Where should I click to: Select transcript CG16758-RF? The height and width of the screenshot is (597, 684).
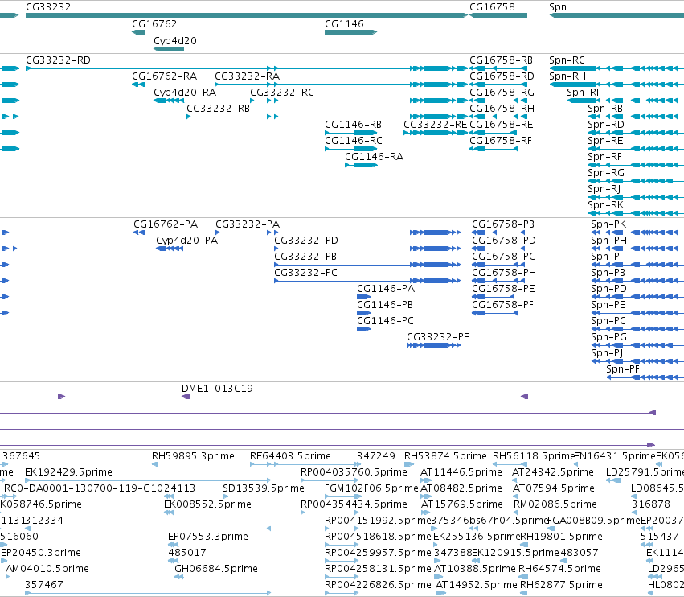coord(501,141)
